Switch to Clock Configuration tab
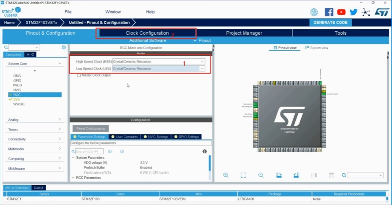Image resolution: width=392 pixels, height=205 pixels. (x=147, y=33)
